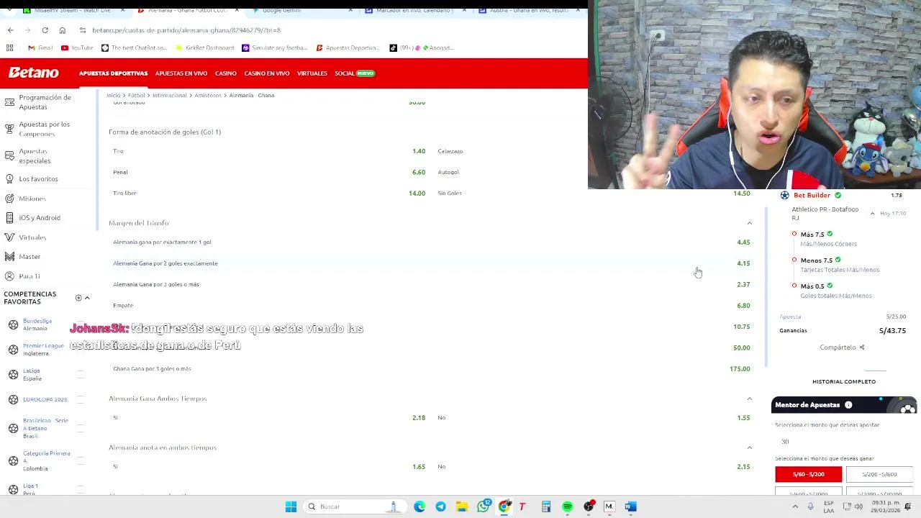Viewport: 921px width, 518px height.
Task: Open iOS y Android in the sidebar
Action: [40, 218]
